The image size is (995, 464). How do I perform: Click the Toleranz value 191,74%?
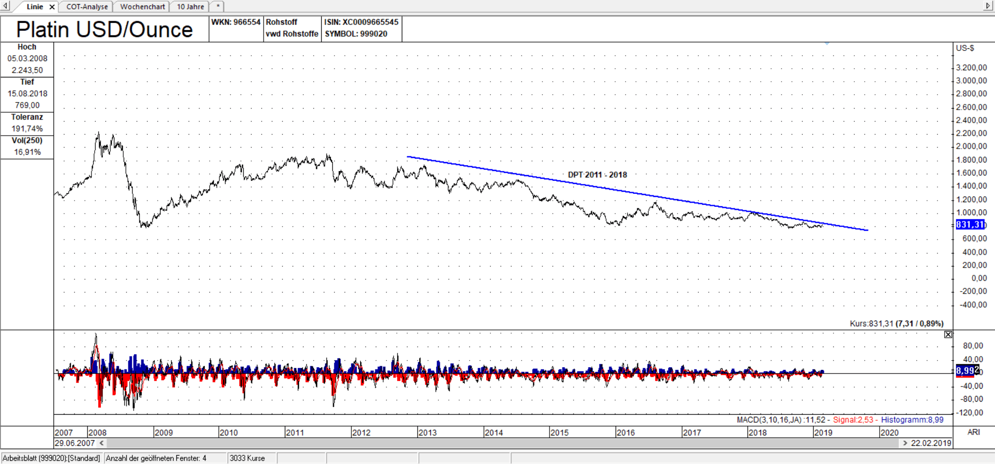click(x=27, y=128)
